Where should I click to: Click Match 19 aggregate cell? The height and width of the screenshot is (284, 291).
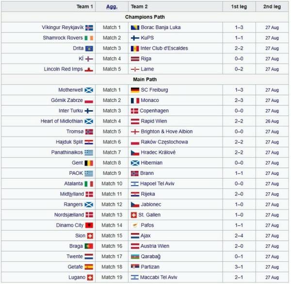coord(112,277)
